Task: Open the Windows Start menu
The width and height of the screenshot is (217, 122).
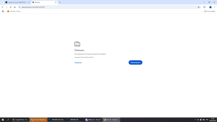Action: point(3,120)
